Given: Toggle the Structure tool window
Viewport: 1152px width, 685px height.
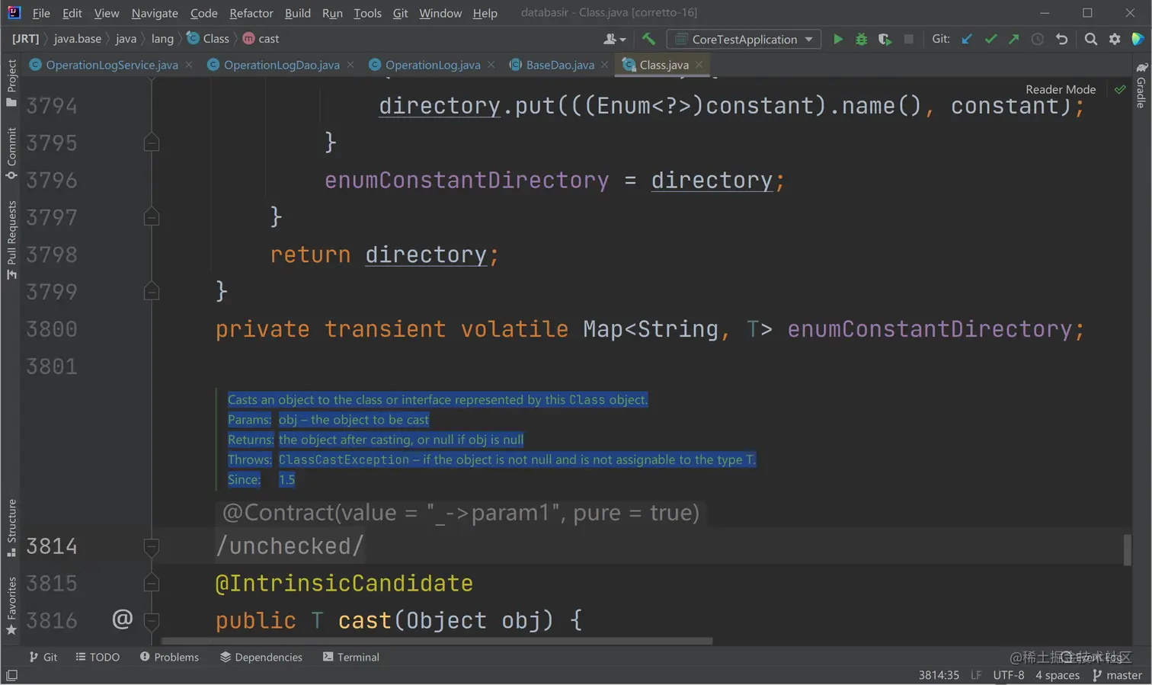Looking at the screenshot, I should point(11,527).
